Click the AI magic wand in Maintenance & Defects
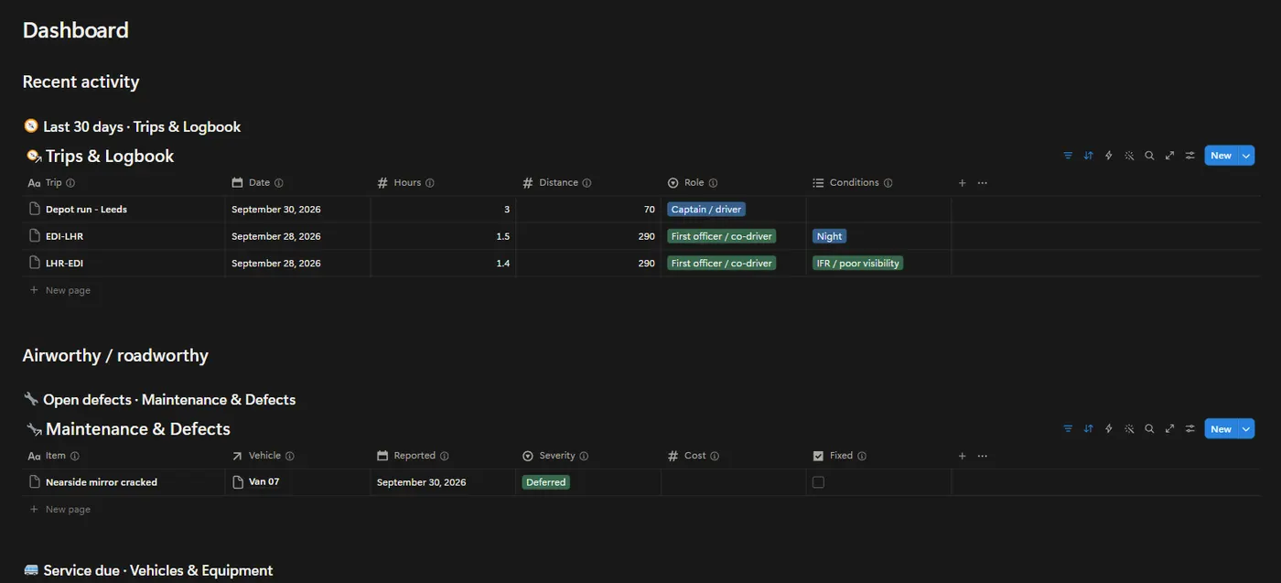 point(1129,428)
